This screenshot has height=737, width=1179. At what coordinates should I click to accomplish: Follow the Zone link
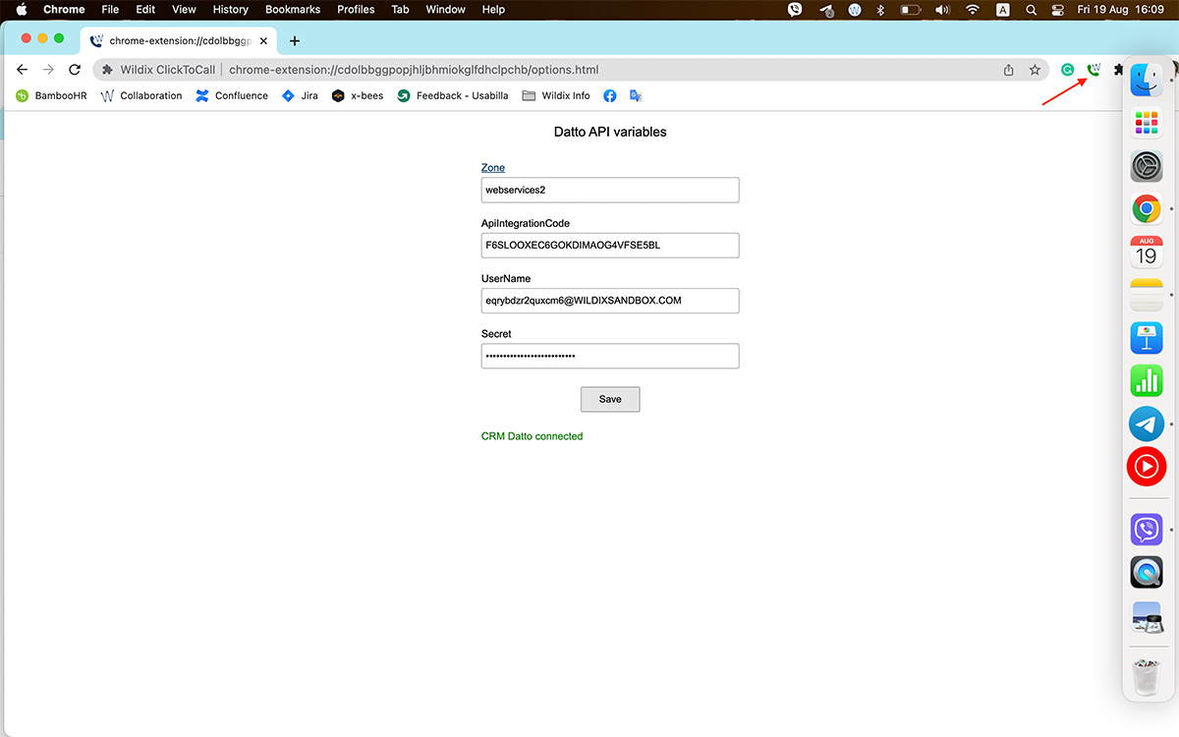coord(492,168)
